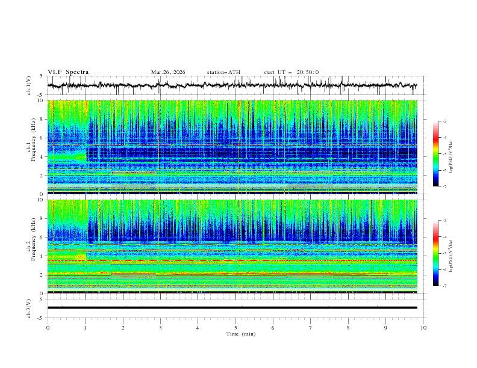Click the "1" tick on the time axis
The width and height of the screenshot is (477, 368).
[85, 328]
